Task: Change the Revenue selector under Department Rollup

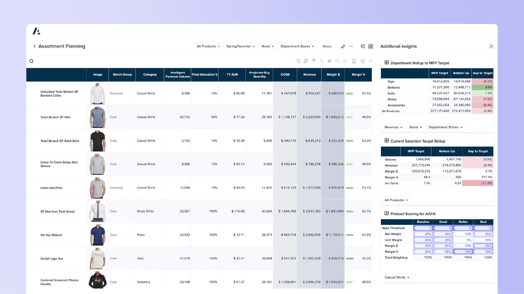Action: coord(393,127)
